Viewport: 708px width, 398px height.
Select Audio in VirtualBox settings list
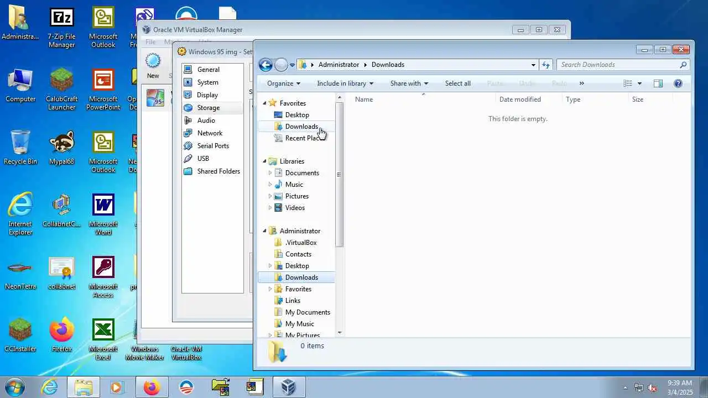coord(212,121)
